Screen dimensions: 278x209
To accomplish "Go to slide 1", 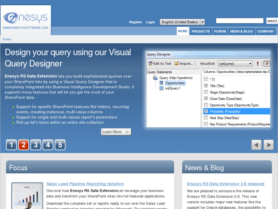I will pos(11,145).
